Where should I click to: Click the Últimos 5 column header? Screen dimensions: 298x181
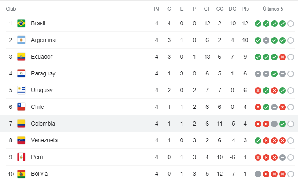pos(273,9)
